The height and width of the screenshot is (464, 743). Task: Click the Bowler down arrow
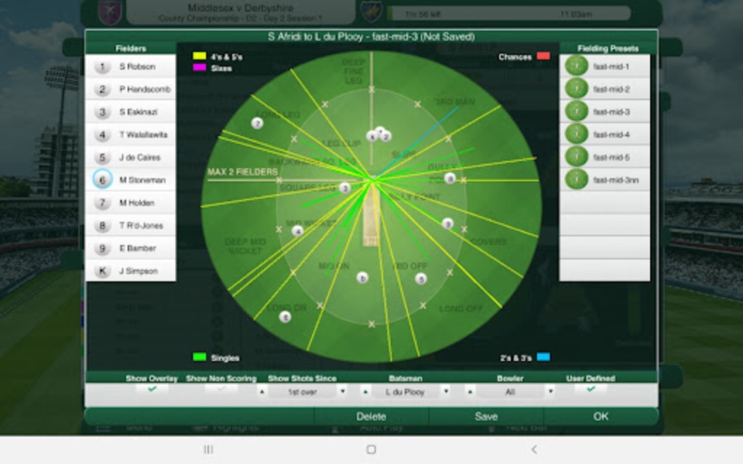550,391
